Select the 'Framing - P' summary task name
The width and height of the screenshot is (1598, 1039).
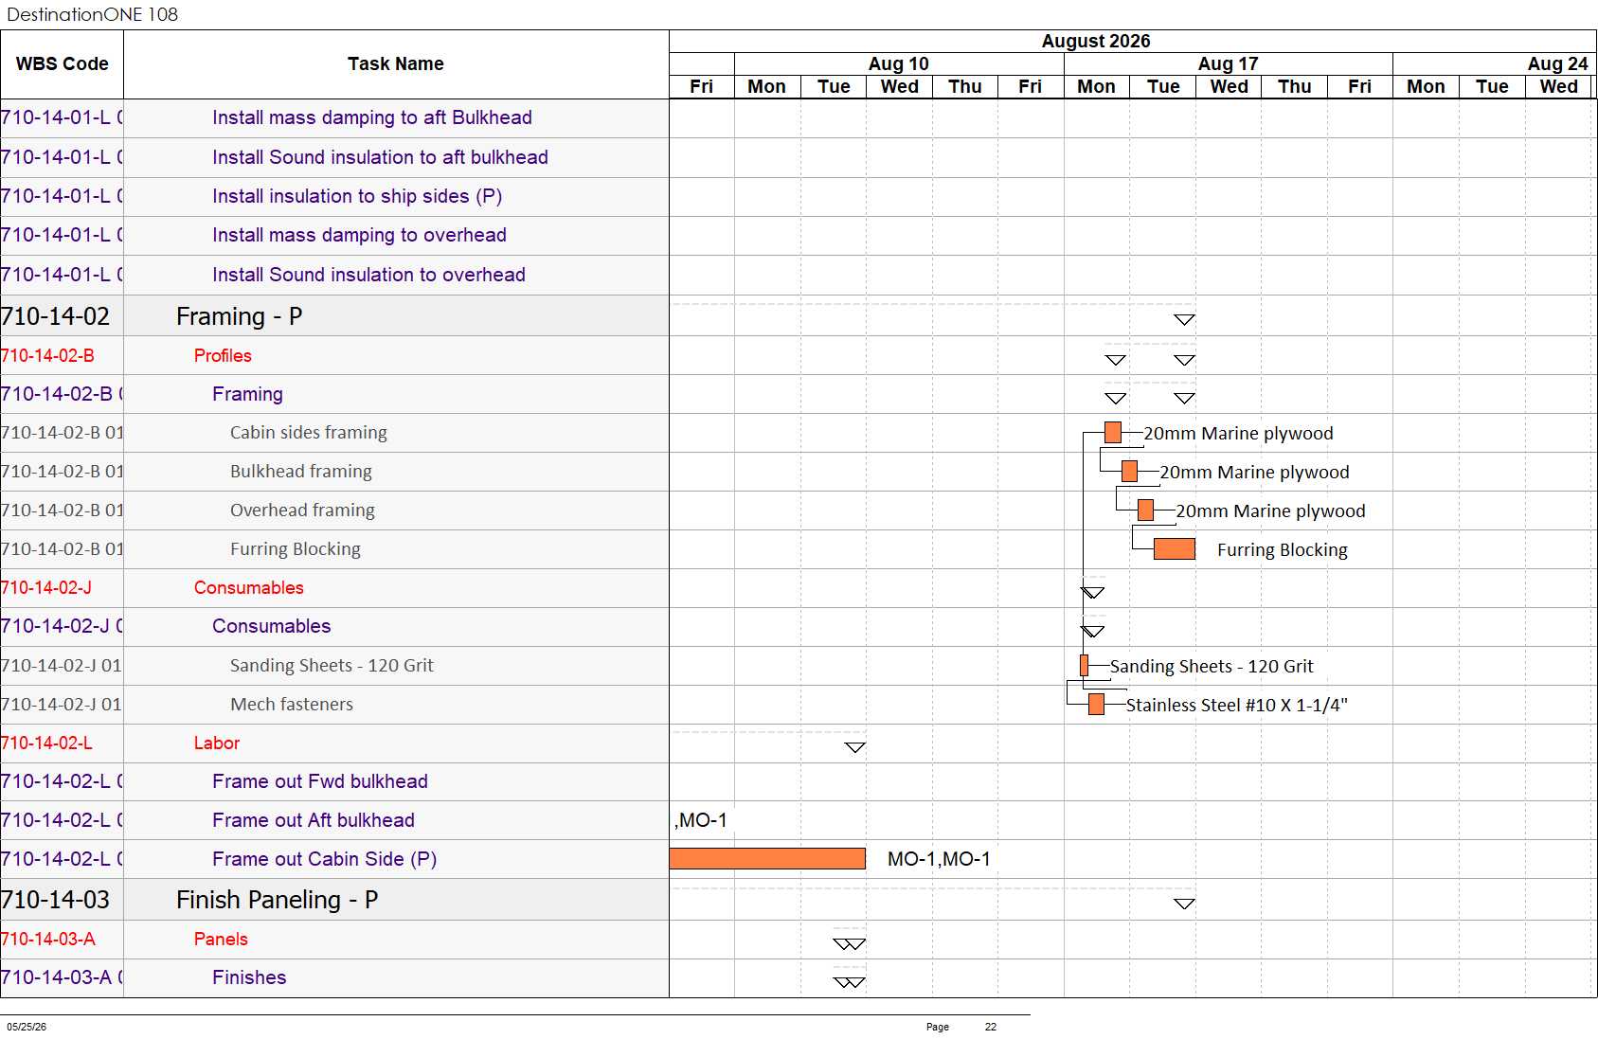(x=240, y=316)
